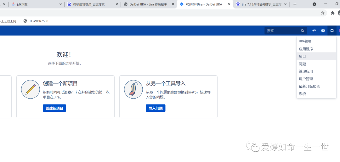Select 最新升级报告 in the admin menu

coord(316,86)
